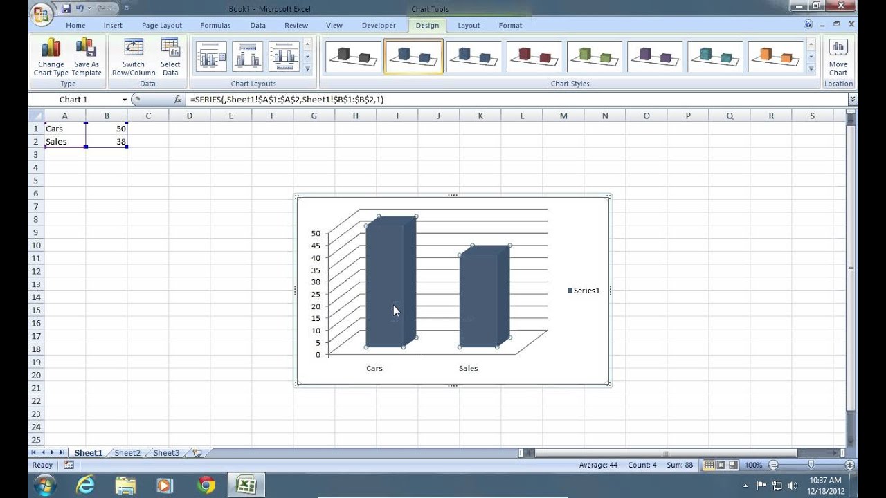Click the Save icon in quick access toolbar
The width and height of the screenshot is (886, 498).
(66, 8)
